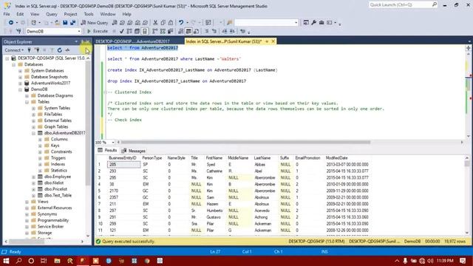Switch output to Results to Grid

[x=188, y=31]
